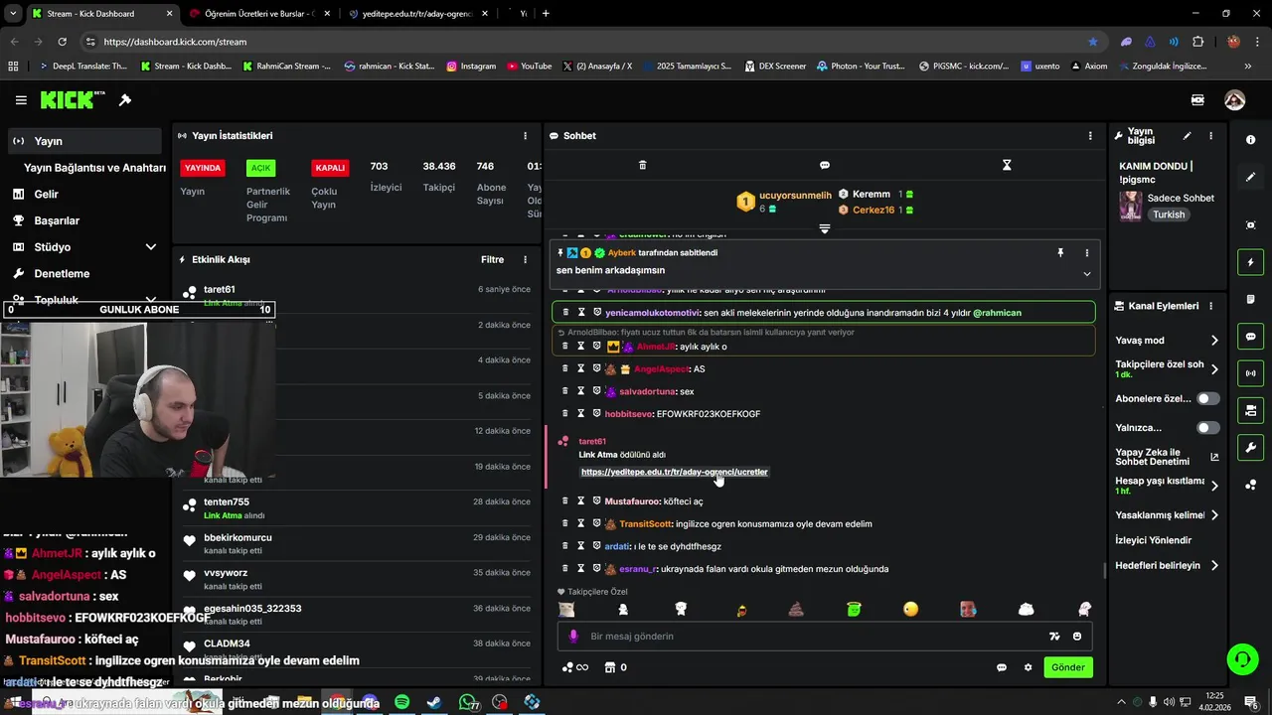Open Steam from the Windows taskbar
The width and height of the screenshot is (1272, 715).
point(434,702)
